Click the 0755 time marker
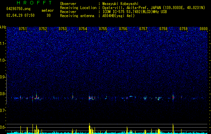This screenshot has height=134, width=211. pyautogui.click(x=103, y=29)
